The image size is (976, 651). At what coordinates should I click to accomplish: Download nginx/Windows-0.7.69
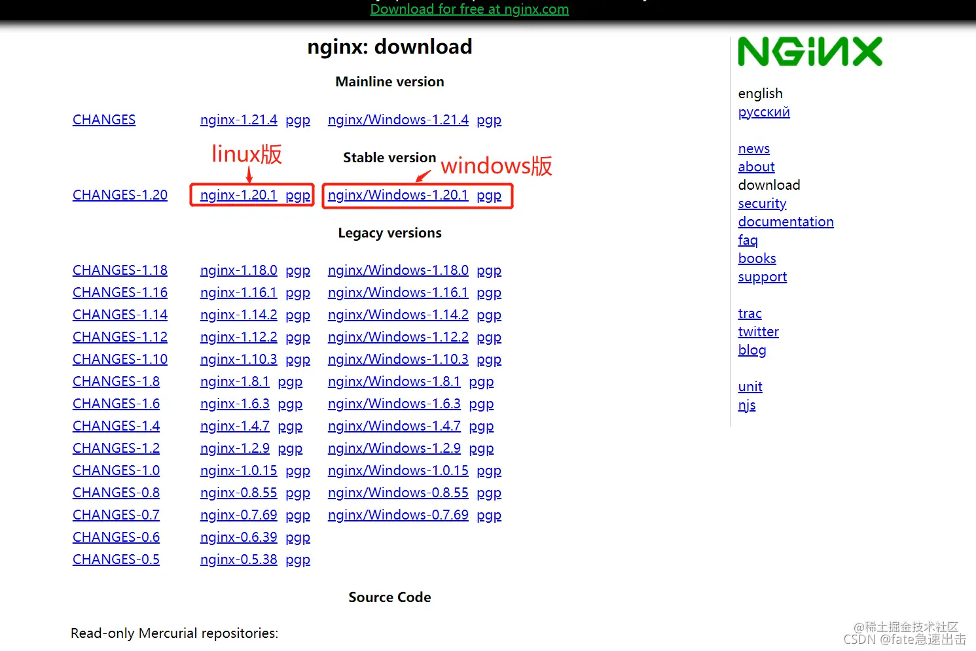pyautogui.click(x=398, y=515)
